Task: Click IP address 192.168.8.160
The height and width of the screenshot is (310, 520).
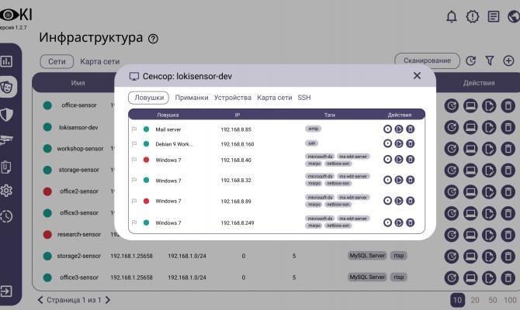Action: point(237,144)
